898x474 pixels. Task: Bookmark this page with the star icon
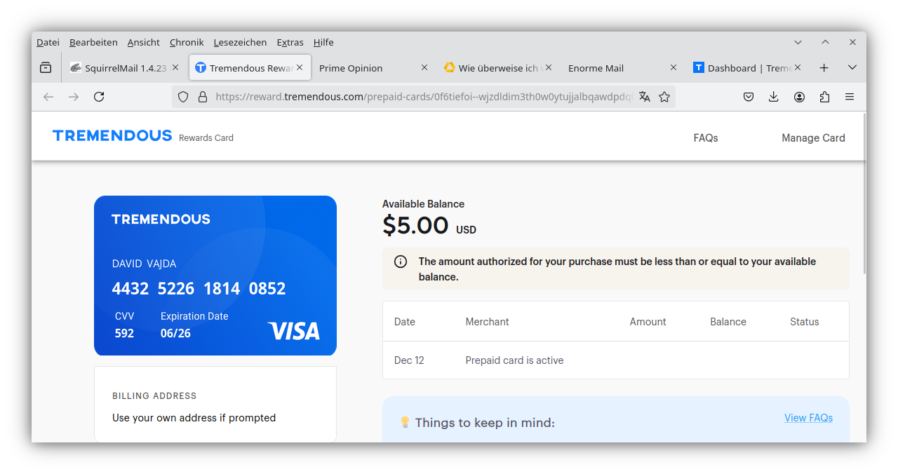coord(664,97)
